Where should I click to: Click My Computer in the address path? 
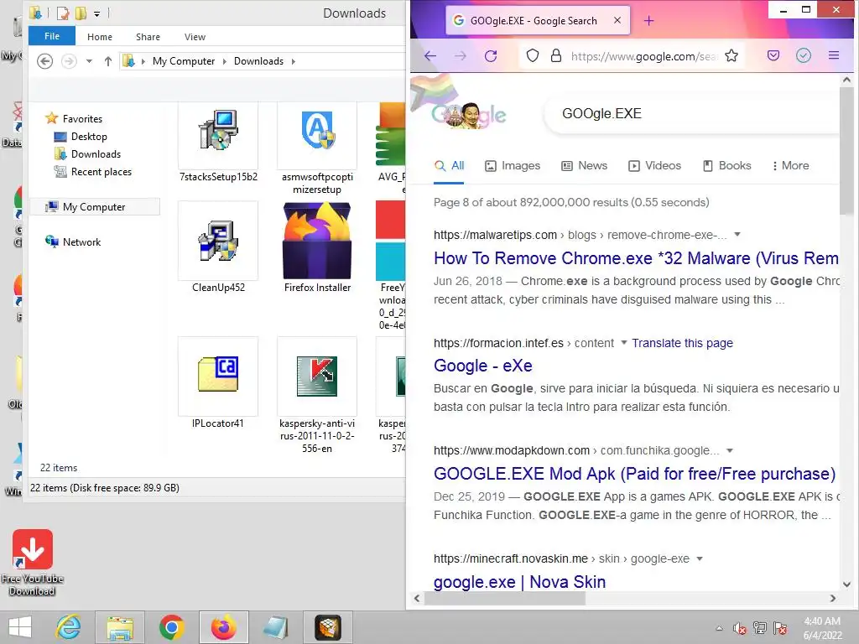click(184, 61)
